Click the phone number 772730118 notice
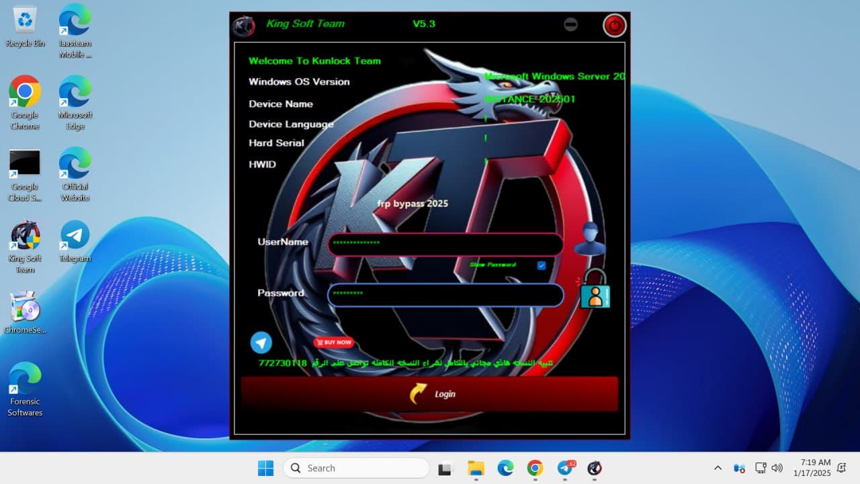Viewport: 860px width, 484px height. pyautogui.click(x=406, y=363)
